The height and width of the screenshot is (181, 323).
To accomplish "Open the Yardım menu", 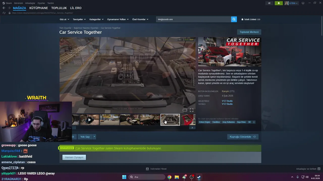I will point(50,3).
